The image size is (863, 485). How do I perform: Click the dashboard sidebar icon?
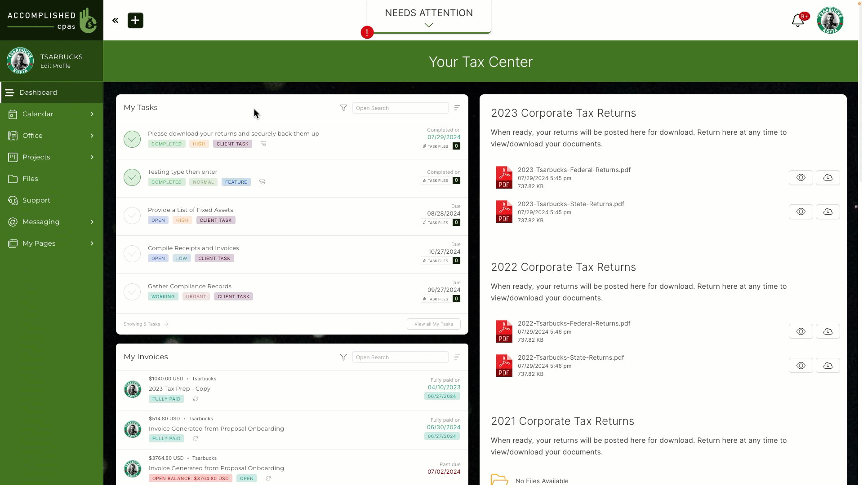point(10,93)
